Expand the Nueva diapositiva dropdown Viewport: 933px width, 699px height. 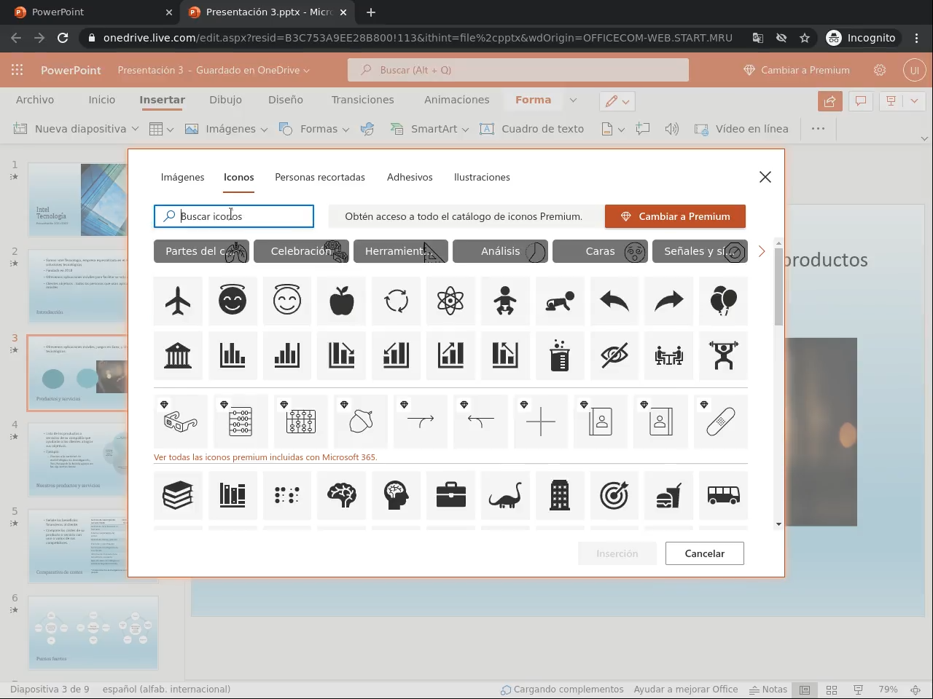[x=135, y=129]
